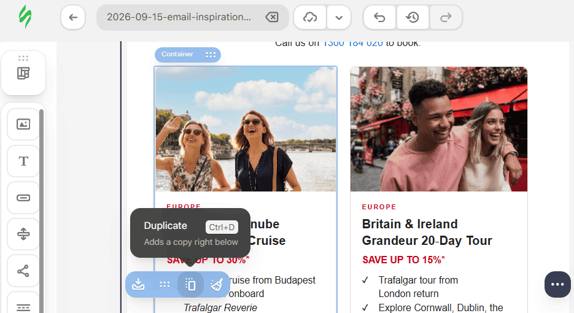Expand the save options dropdown arrow

339,17
